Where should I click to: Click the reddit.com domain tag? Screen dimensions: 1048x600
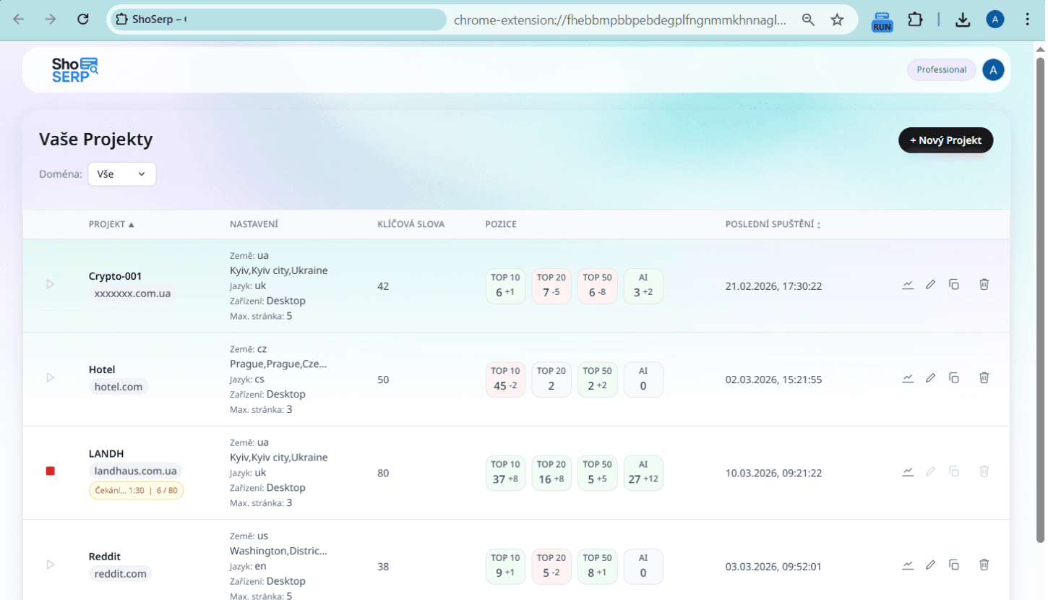pyautogui.click(x=121, y=574)
